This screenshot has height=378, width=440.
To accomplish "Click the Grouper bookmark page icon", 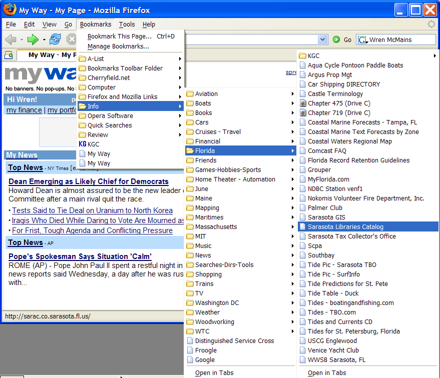I will click(302, 170).
